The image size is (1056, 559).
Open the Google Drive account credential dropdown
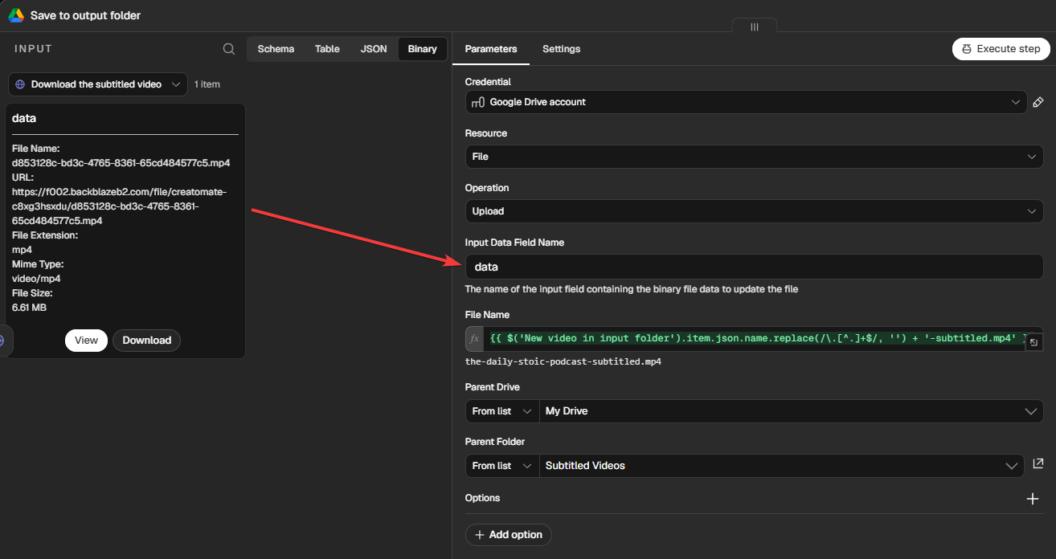pyautogui.click(x=746, y=102)
